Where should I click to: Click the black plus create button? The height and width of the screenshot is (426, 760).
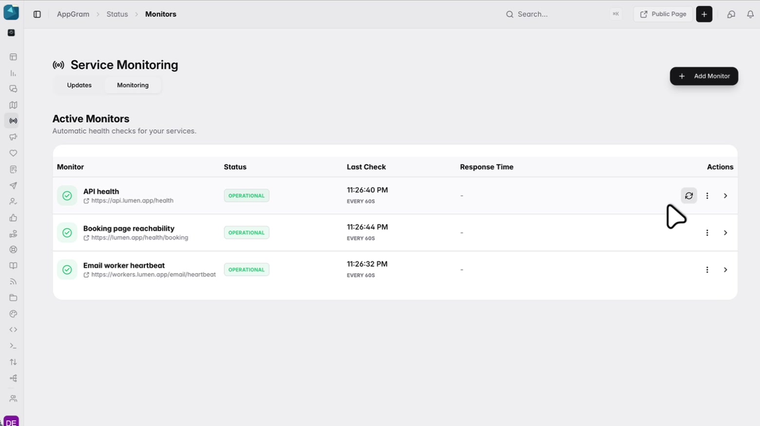[704, 14]
